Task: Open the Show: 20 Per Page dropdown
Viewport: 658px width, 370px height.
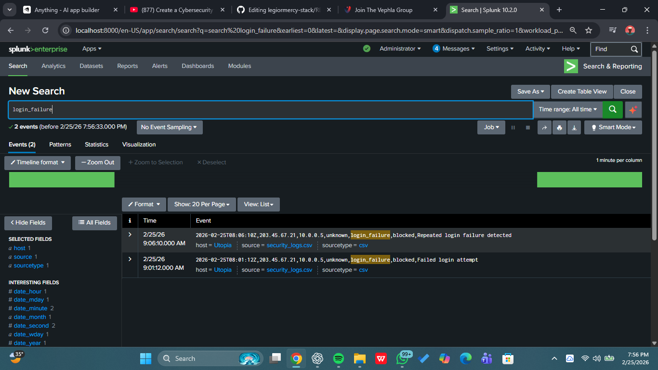Action: (x=202, y=204)
